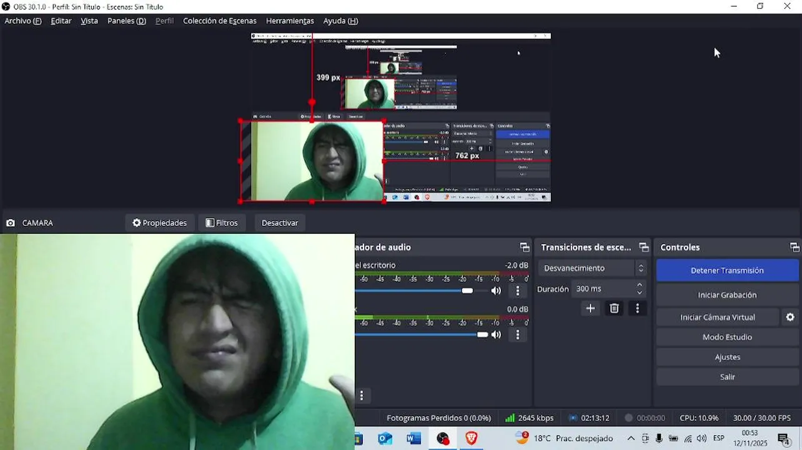
Task: Open the audio mixer bottom three-dot menu
Action: pos(361,396)
